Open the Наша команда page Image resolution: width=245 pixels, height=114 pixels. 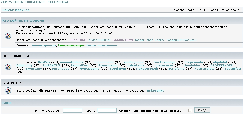[x=58, y=2]
